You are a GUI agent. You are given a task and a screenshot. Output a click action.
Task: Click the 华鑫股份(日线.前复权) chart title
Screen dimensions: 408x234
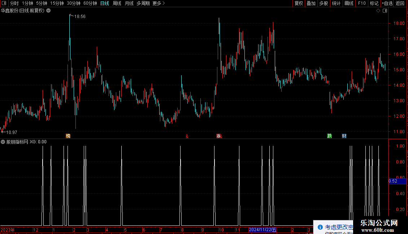click(x=23, y=11)
